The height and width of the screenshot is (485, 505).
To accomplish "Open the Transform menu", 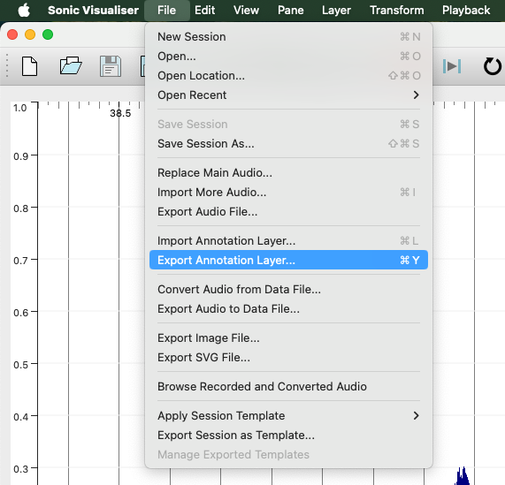I will (397, 11).
